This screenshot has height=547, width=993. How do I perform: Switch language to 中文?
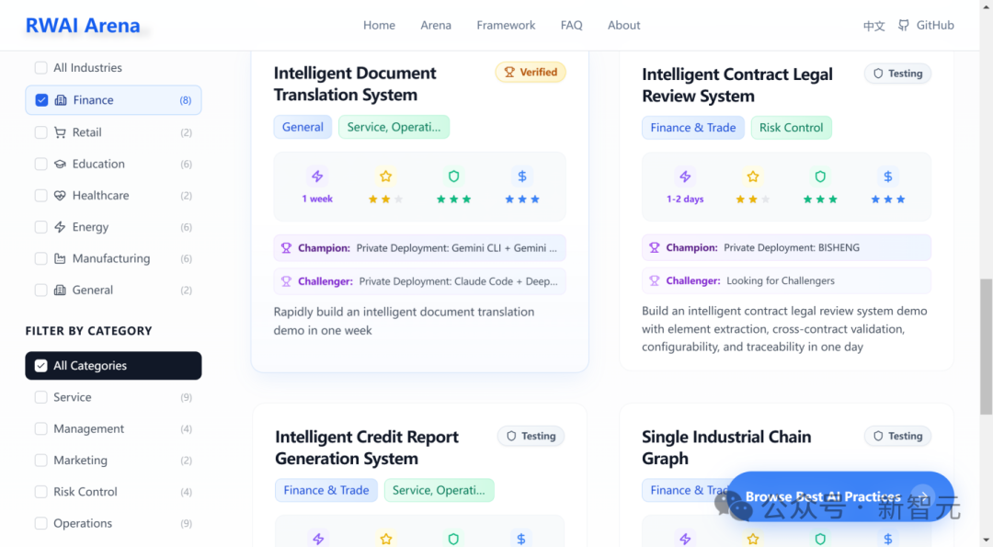(874, 26)
